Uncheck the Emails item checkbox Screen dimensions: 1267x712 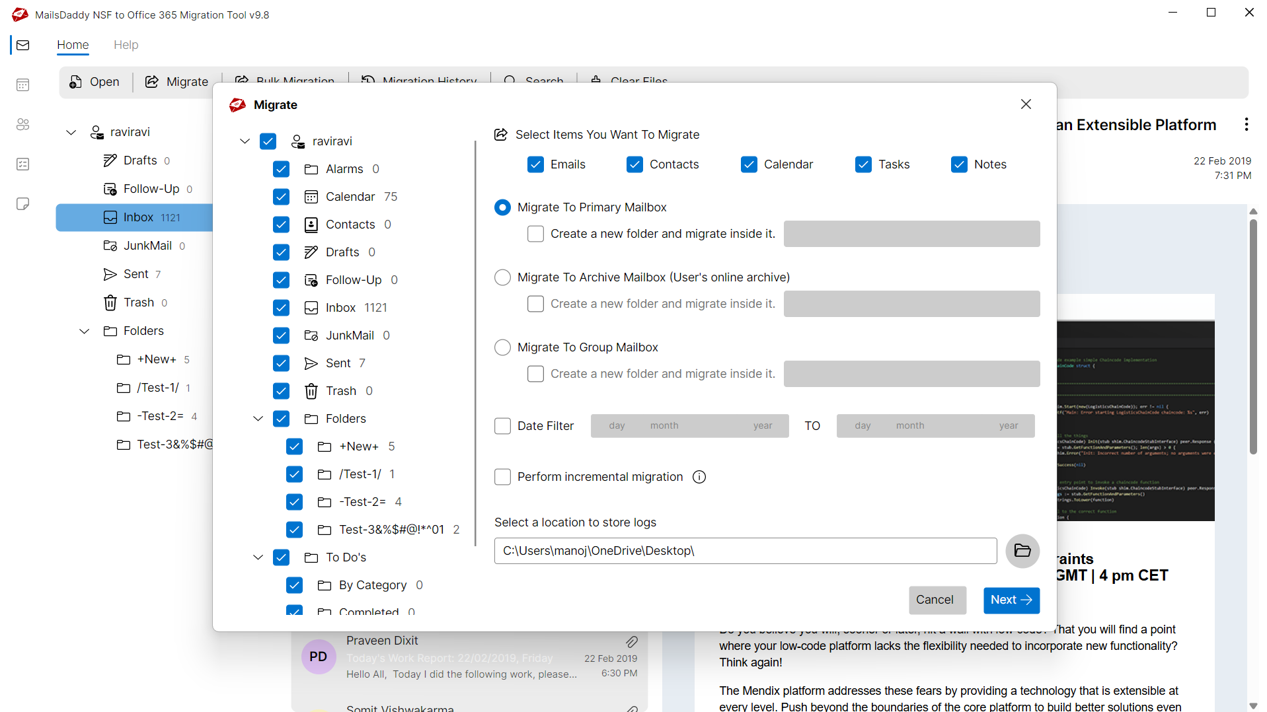click(x=535, y=164)
